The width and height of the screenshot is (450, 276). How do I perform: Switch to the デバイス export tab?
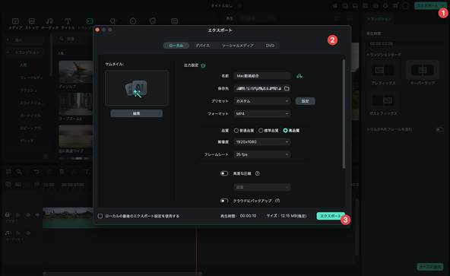[203, 46]
